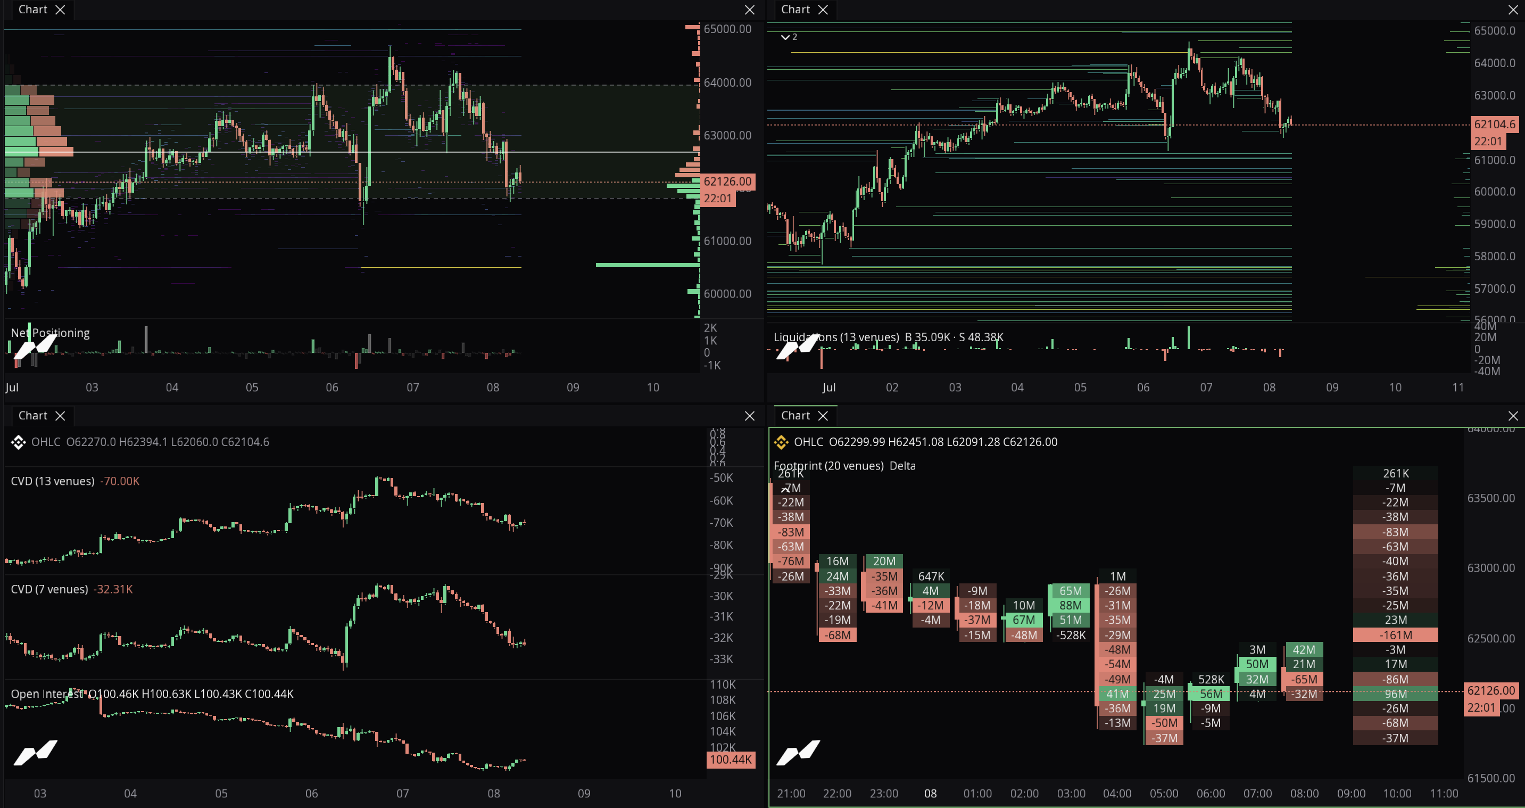Open the Footprint (20 venues) Delta label
Image resolution: width=1525 pixels, height=808 pixels.
click(844, 466)
